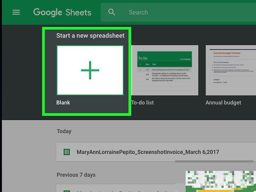This screenshot has height=192, width=256.
Task: Open the main hamburger menu
Action: (x=16, y=12)
